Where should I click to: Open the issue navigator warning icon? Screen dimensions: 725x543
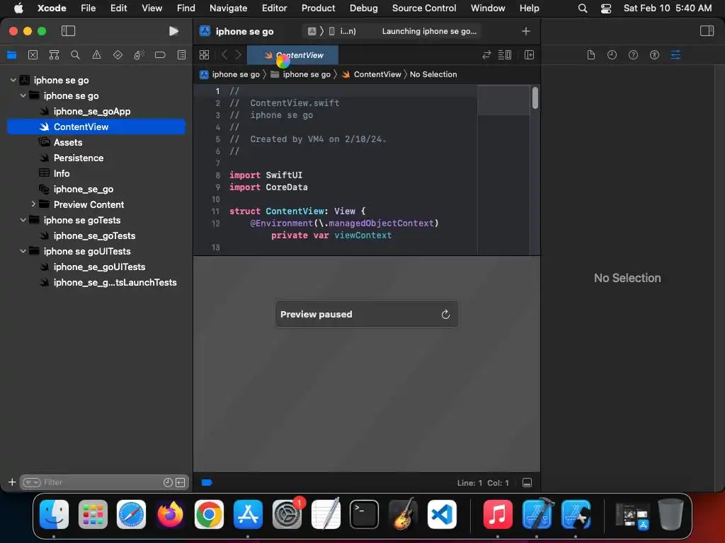click(96, 55)
